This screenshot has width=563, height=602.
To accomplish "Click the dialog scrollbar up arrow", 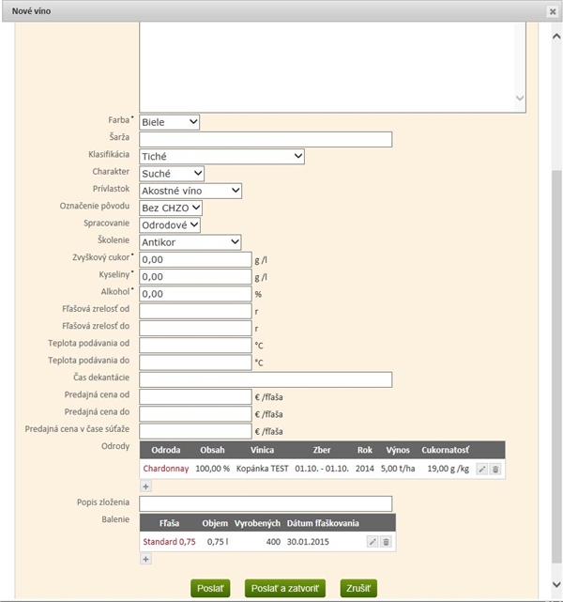I will point(556,36).
